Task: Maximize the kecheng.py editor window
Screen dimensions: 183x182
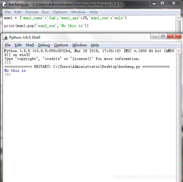Action: 162,3
